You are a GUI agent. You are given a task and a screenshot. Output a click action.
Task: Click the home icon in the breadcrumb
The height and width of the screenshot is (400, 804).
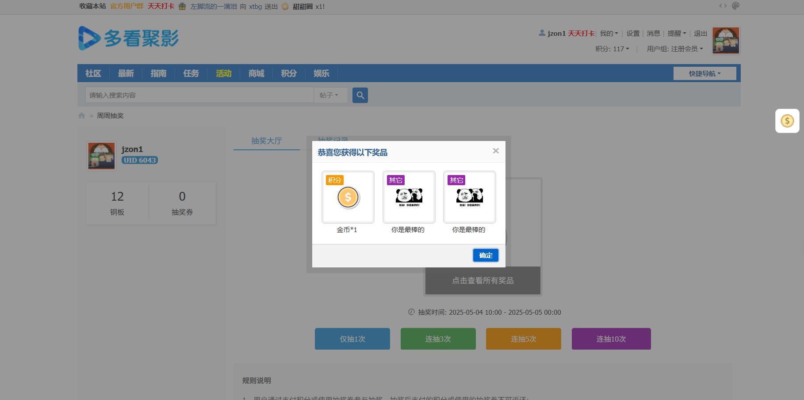point(81,115)
